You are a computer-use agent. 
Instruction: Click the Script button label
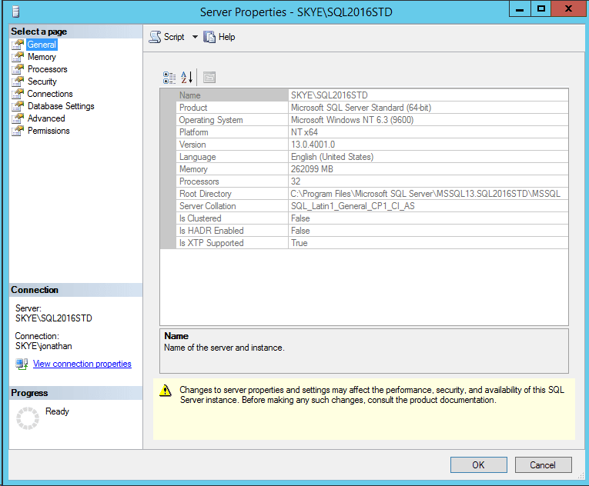(x=174, y=37)
